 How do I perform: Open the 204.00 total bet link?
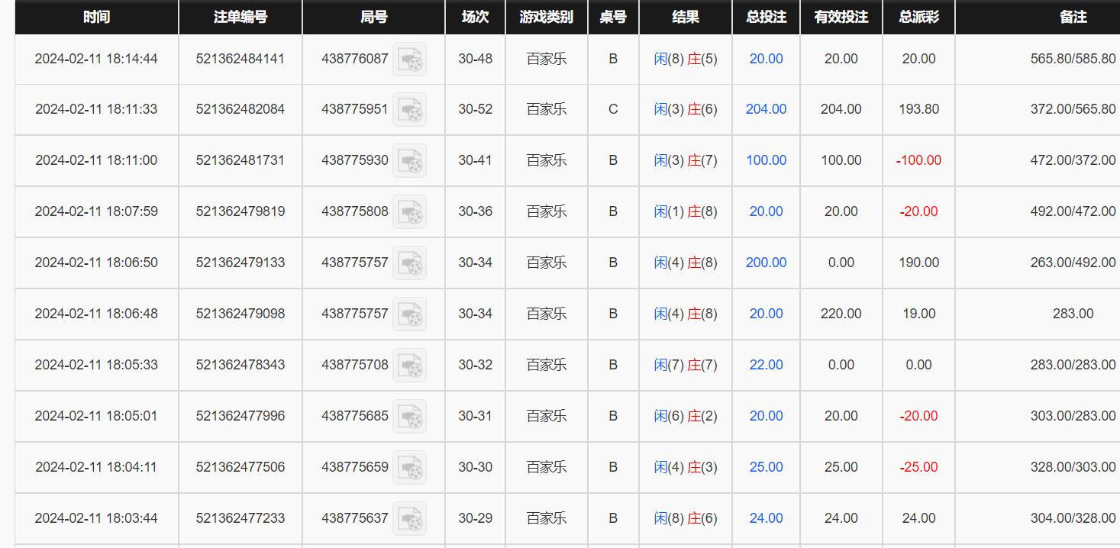[766, 109]
